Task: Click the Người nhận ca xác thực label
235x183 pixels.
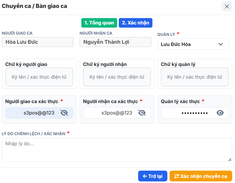Action: tap(110, 101)
